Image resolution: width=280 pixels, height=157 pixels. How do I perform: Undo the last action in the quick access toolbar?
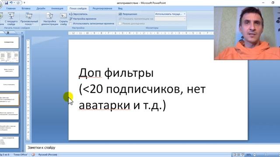[11, 3]
